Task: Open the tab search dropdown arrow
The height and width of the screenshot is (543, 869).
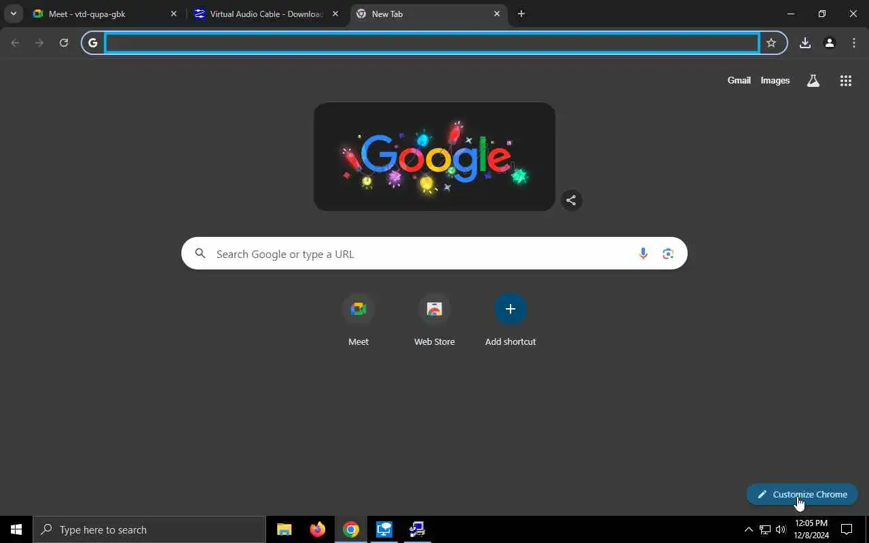Action: [x=13, y=14]
